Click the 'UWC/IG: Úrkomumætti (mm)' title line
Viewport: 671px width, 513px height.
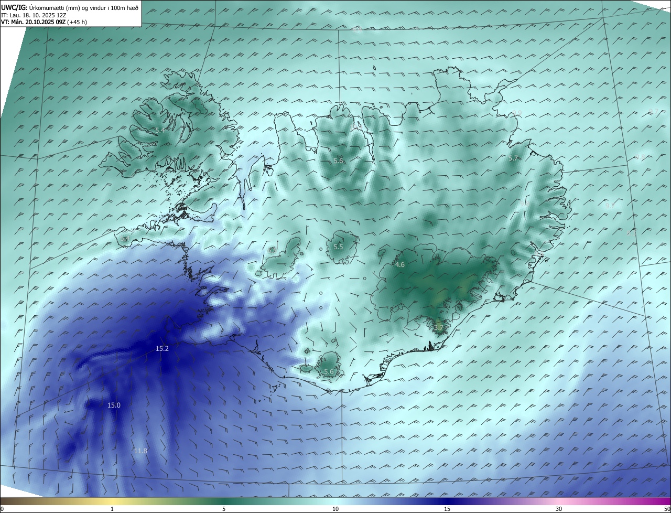[70, 7]
